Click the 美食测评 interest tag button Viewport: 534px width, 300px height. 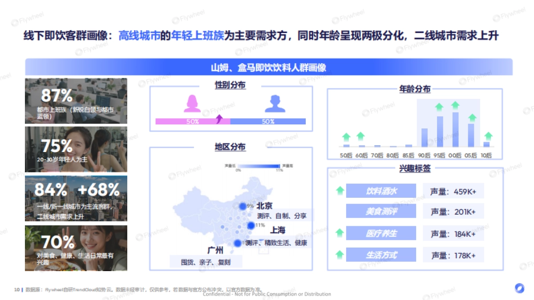click(x=381, y=212)
